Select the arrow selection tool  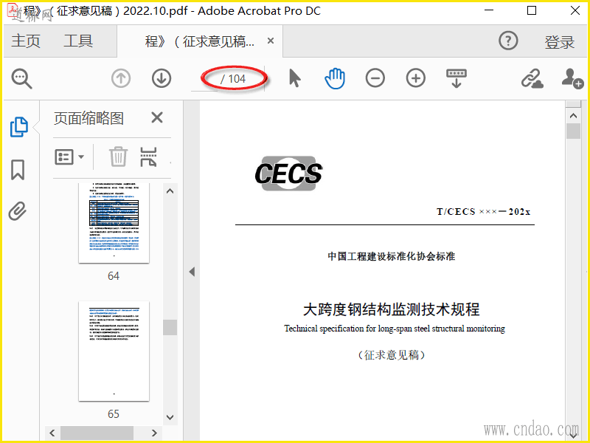click(295, 78)
